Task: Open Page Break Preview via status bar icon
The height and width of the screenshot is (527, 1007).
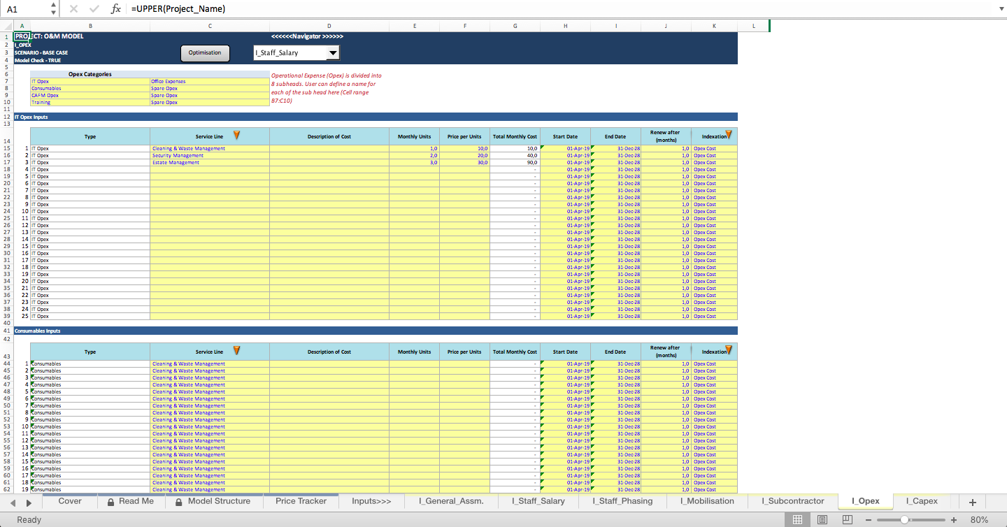Action: tap(847, 519)
